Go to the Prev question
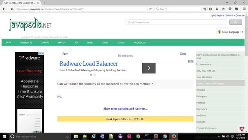 tap(65, 54)
